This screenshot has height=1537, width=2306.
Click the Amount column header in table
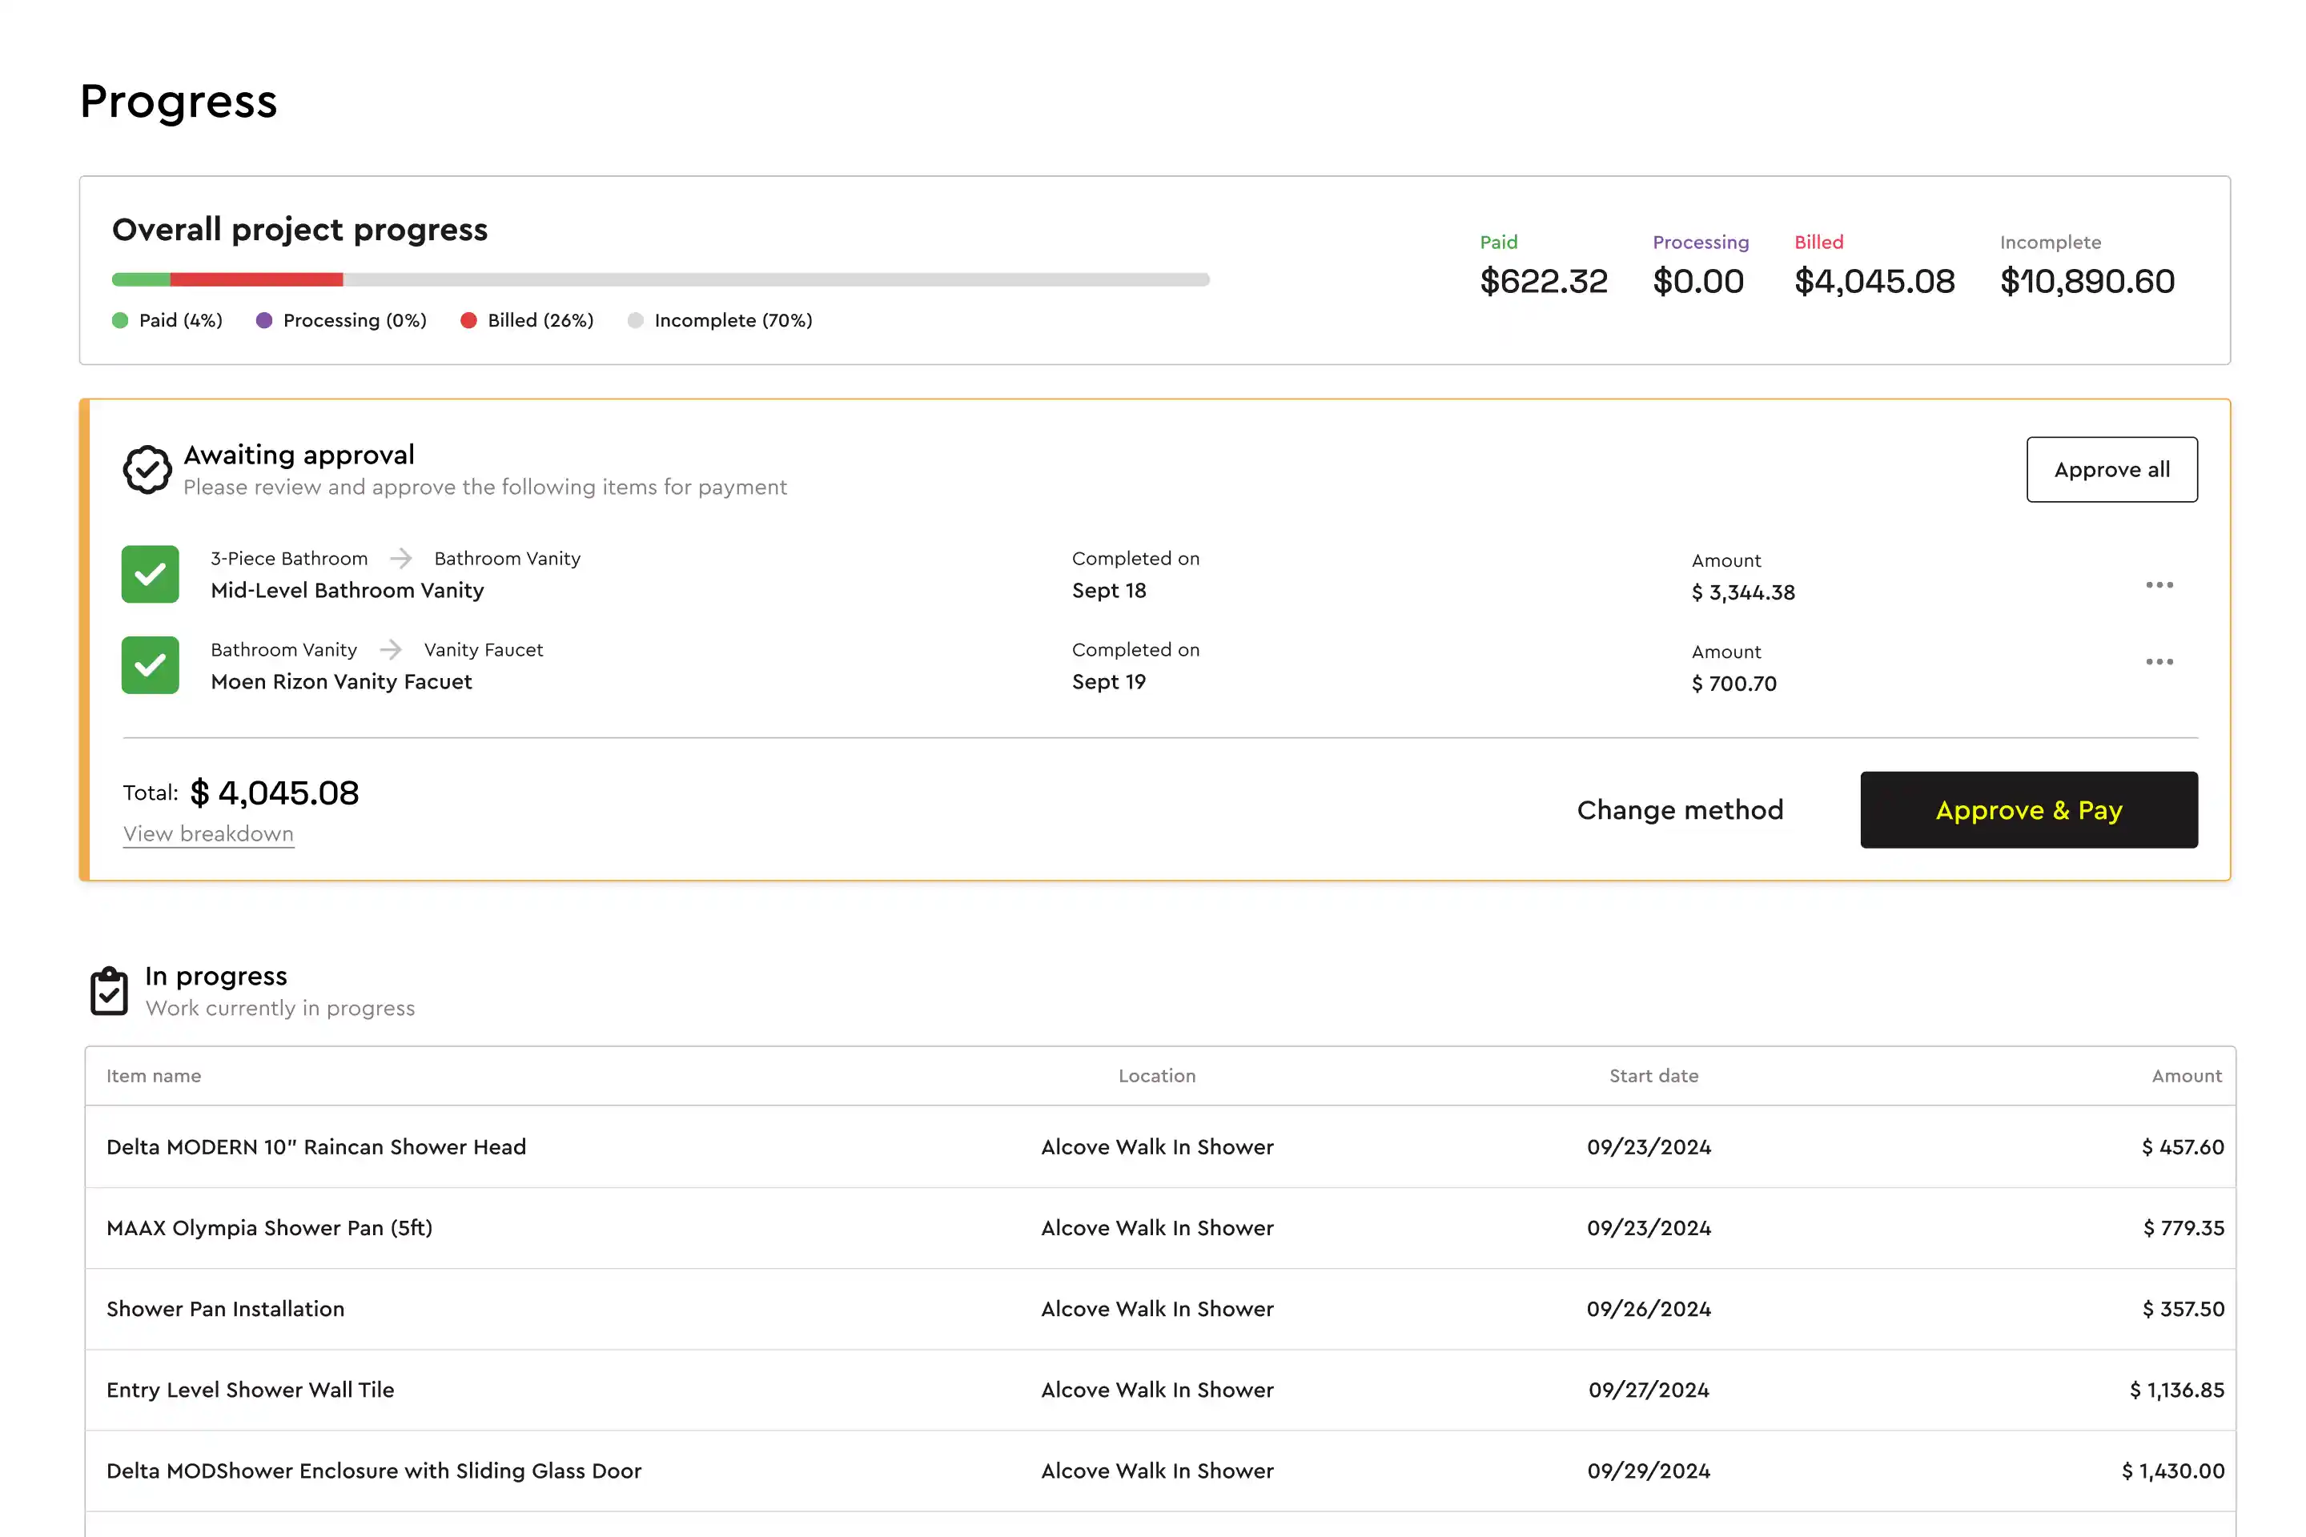pos(2187,1076)
